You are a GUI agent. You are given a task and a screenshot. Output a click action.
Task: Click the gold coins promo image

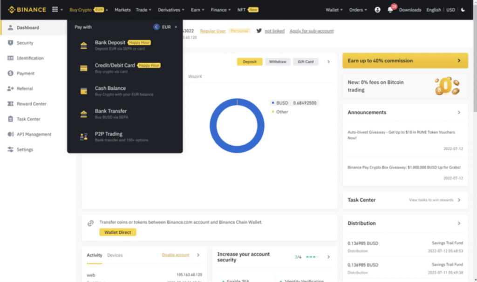tap(447, 86)
